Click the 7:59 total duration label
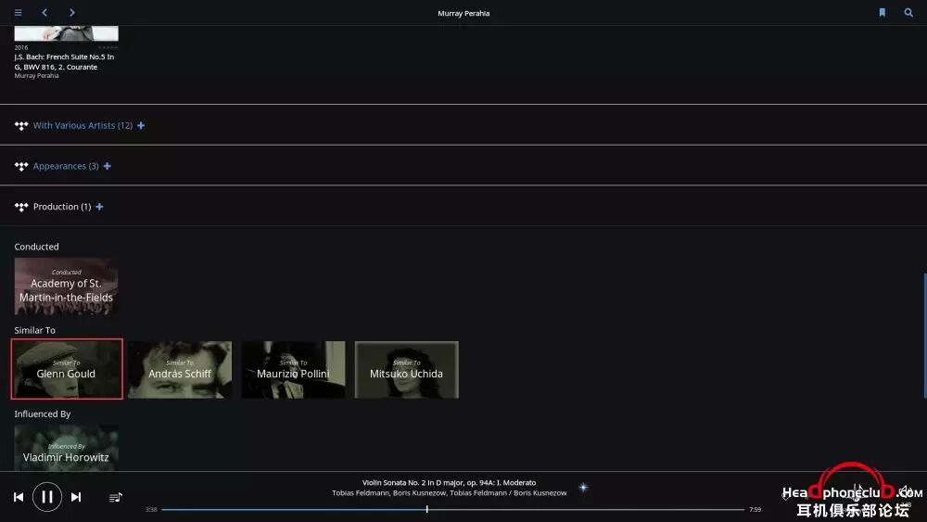Viewport: 927px width, 522px height. pos(755,510)
